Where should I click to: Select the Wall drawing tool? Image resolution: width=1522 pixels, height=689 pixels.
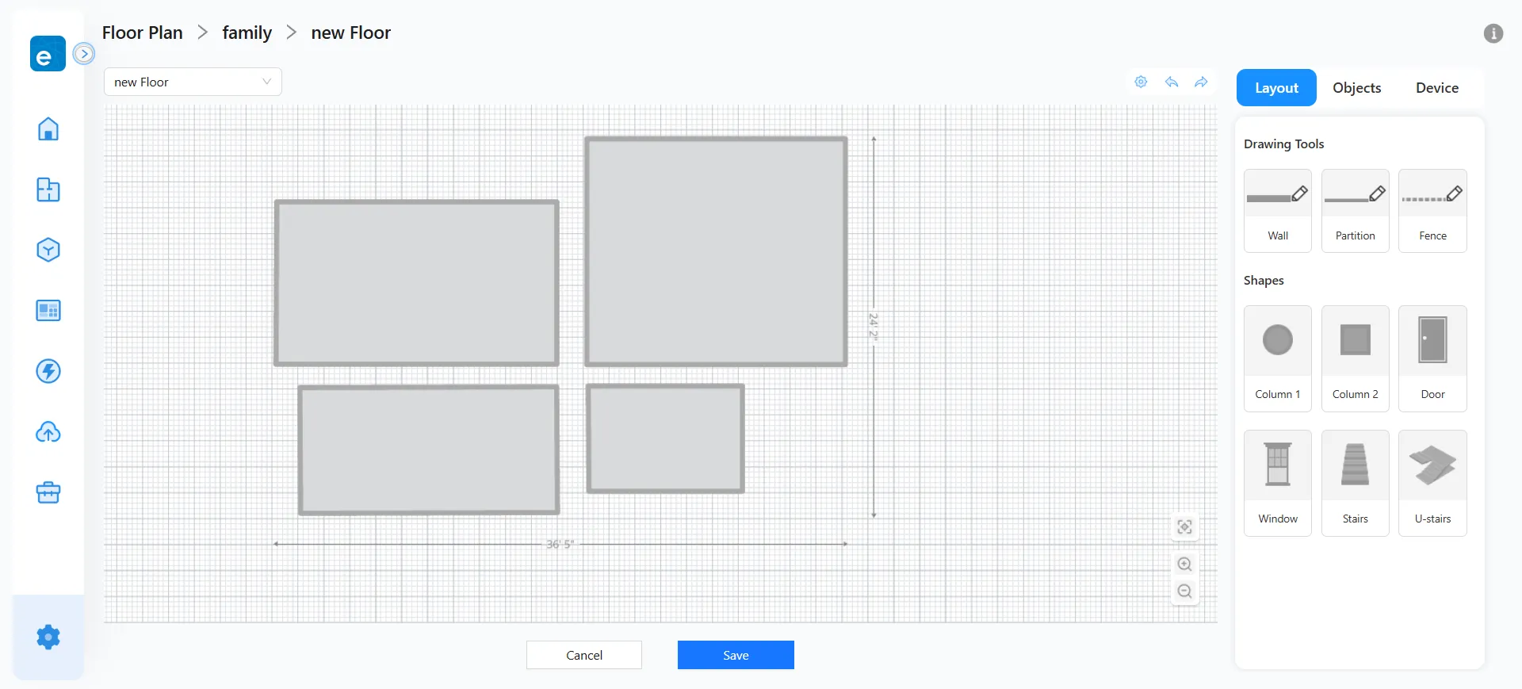pyautogui.click(x=1277, y=210)
